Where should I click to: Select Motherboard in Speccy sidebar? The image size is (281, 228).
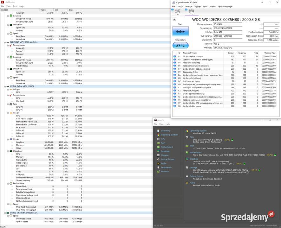[167, 147]
